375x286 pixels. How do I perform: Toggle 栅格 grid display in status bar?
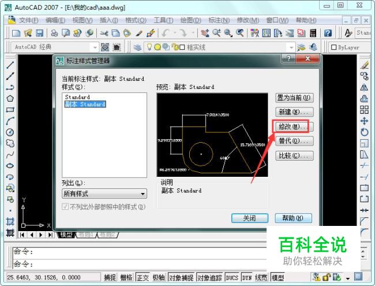click(x=126, y=277)
